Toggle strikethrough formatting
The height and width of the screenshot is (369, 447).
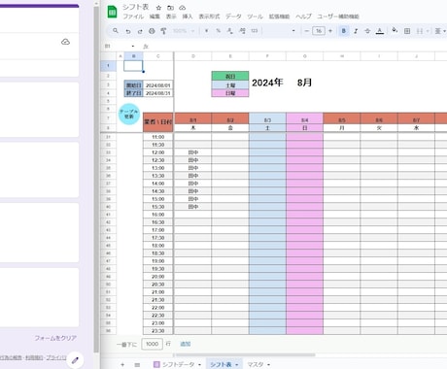367,31
